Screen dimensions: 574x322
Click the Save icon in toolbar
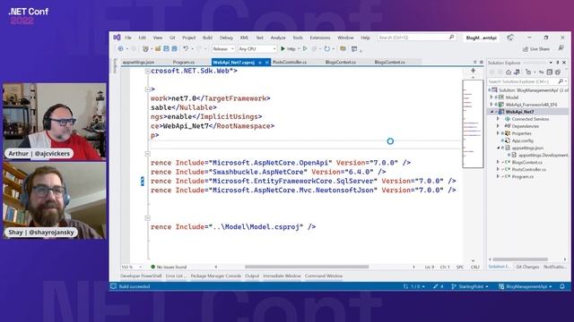[x=166, y=48]
